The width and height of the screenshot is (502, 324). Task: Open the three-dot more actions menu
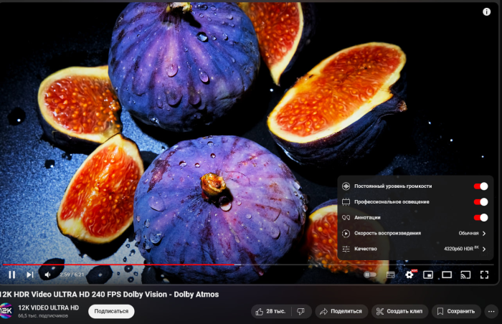tap(491, 311)
